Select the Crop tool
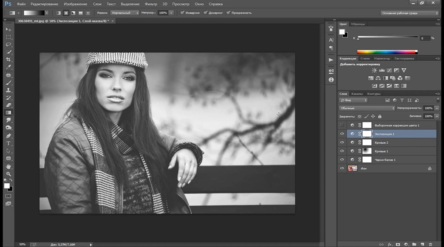444x247 pixels. [x=8, y=60]
